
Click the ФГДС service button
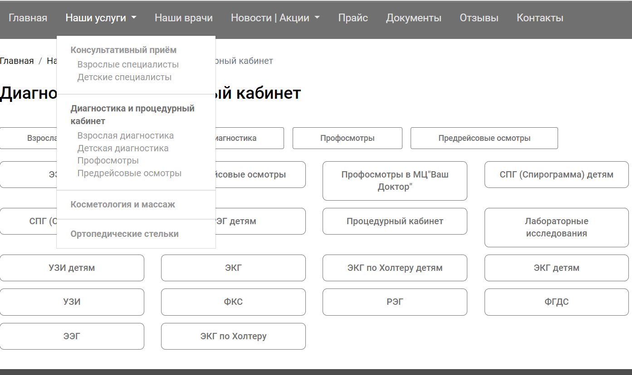556,302
